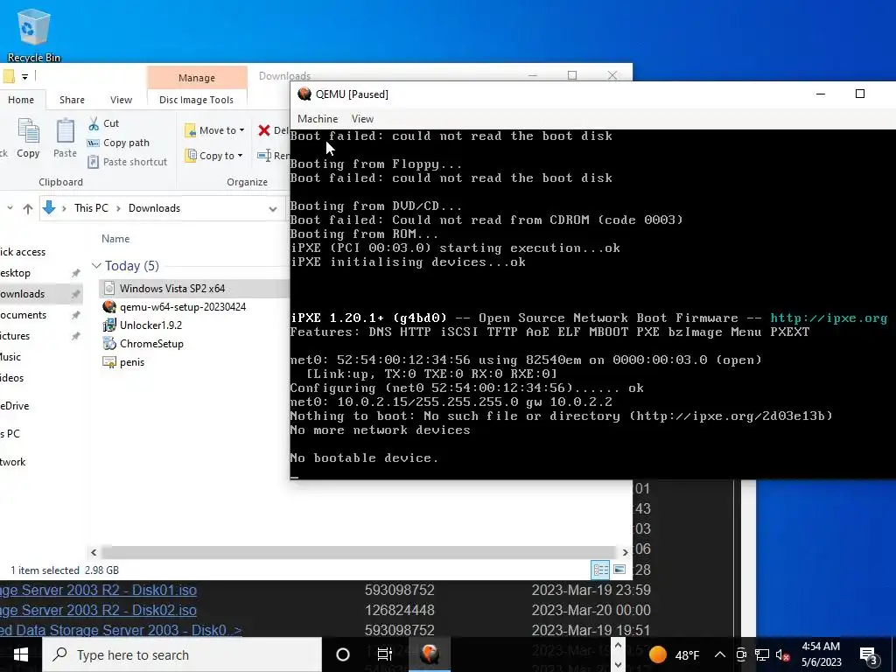The image size is (896, 672).
Task: Show hidden system tray icons
Action: (x=720, y=654)
